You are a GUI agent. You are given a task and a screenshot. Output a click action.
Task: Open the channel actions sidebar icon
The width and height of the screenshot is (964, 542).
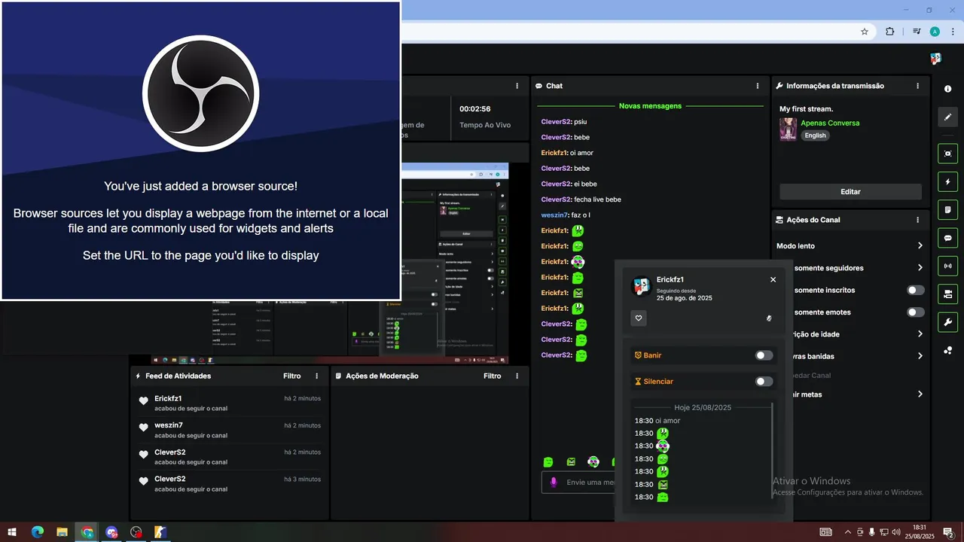947,294
